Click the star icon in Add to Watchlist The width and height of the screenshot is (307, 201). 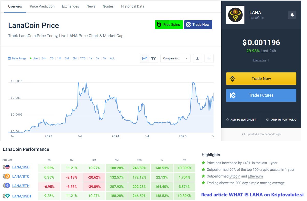227,120
